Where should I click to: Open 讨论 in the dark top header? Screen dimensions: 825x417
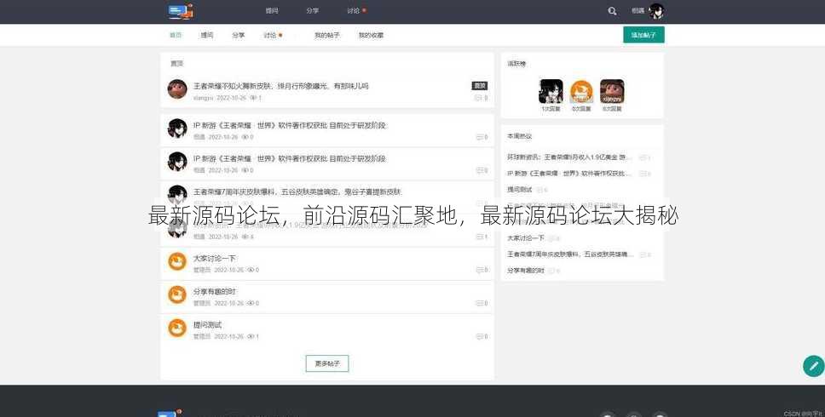pyautogui.click(x=353, y=10)
